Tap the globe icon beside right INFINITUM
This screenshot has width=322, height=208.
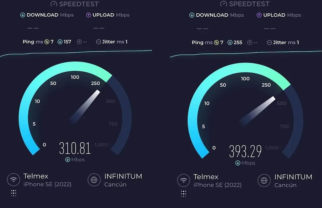point(264,180)
